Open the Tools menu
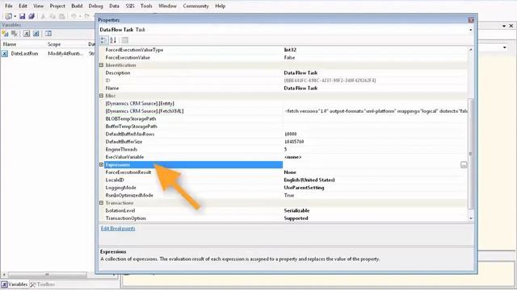The width and height of the screenshot is (517, 290). 146,6
